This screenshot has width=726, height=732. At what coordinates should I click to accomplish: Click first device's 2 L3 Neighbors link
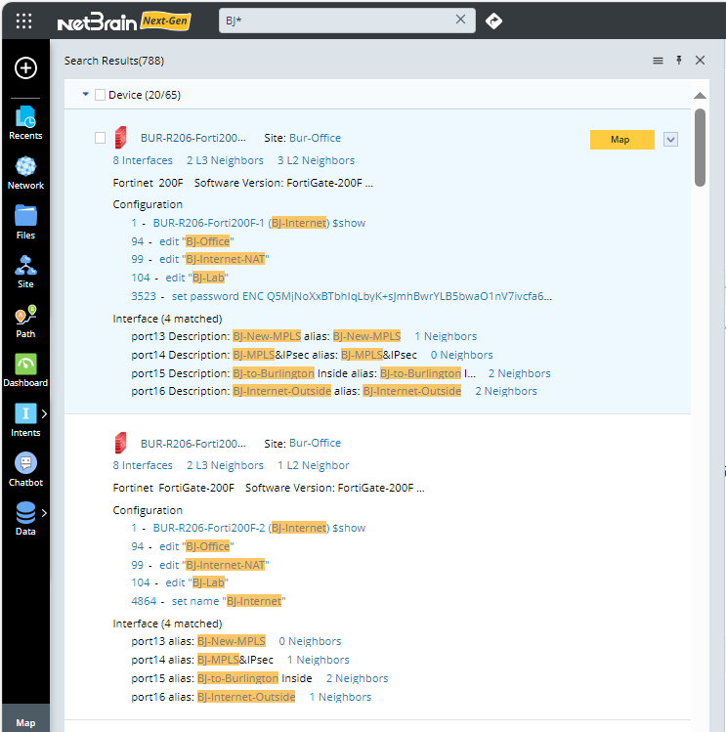(x=225, y=160)
